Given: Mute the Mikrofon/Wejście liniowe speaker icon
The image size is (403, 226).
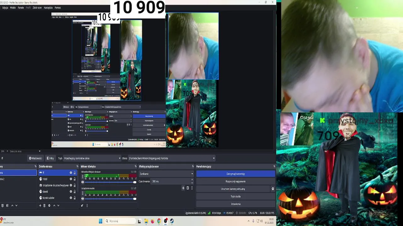Looking at the screenshot, I should click(83, 182).
